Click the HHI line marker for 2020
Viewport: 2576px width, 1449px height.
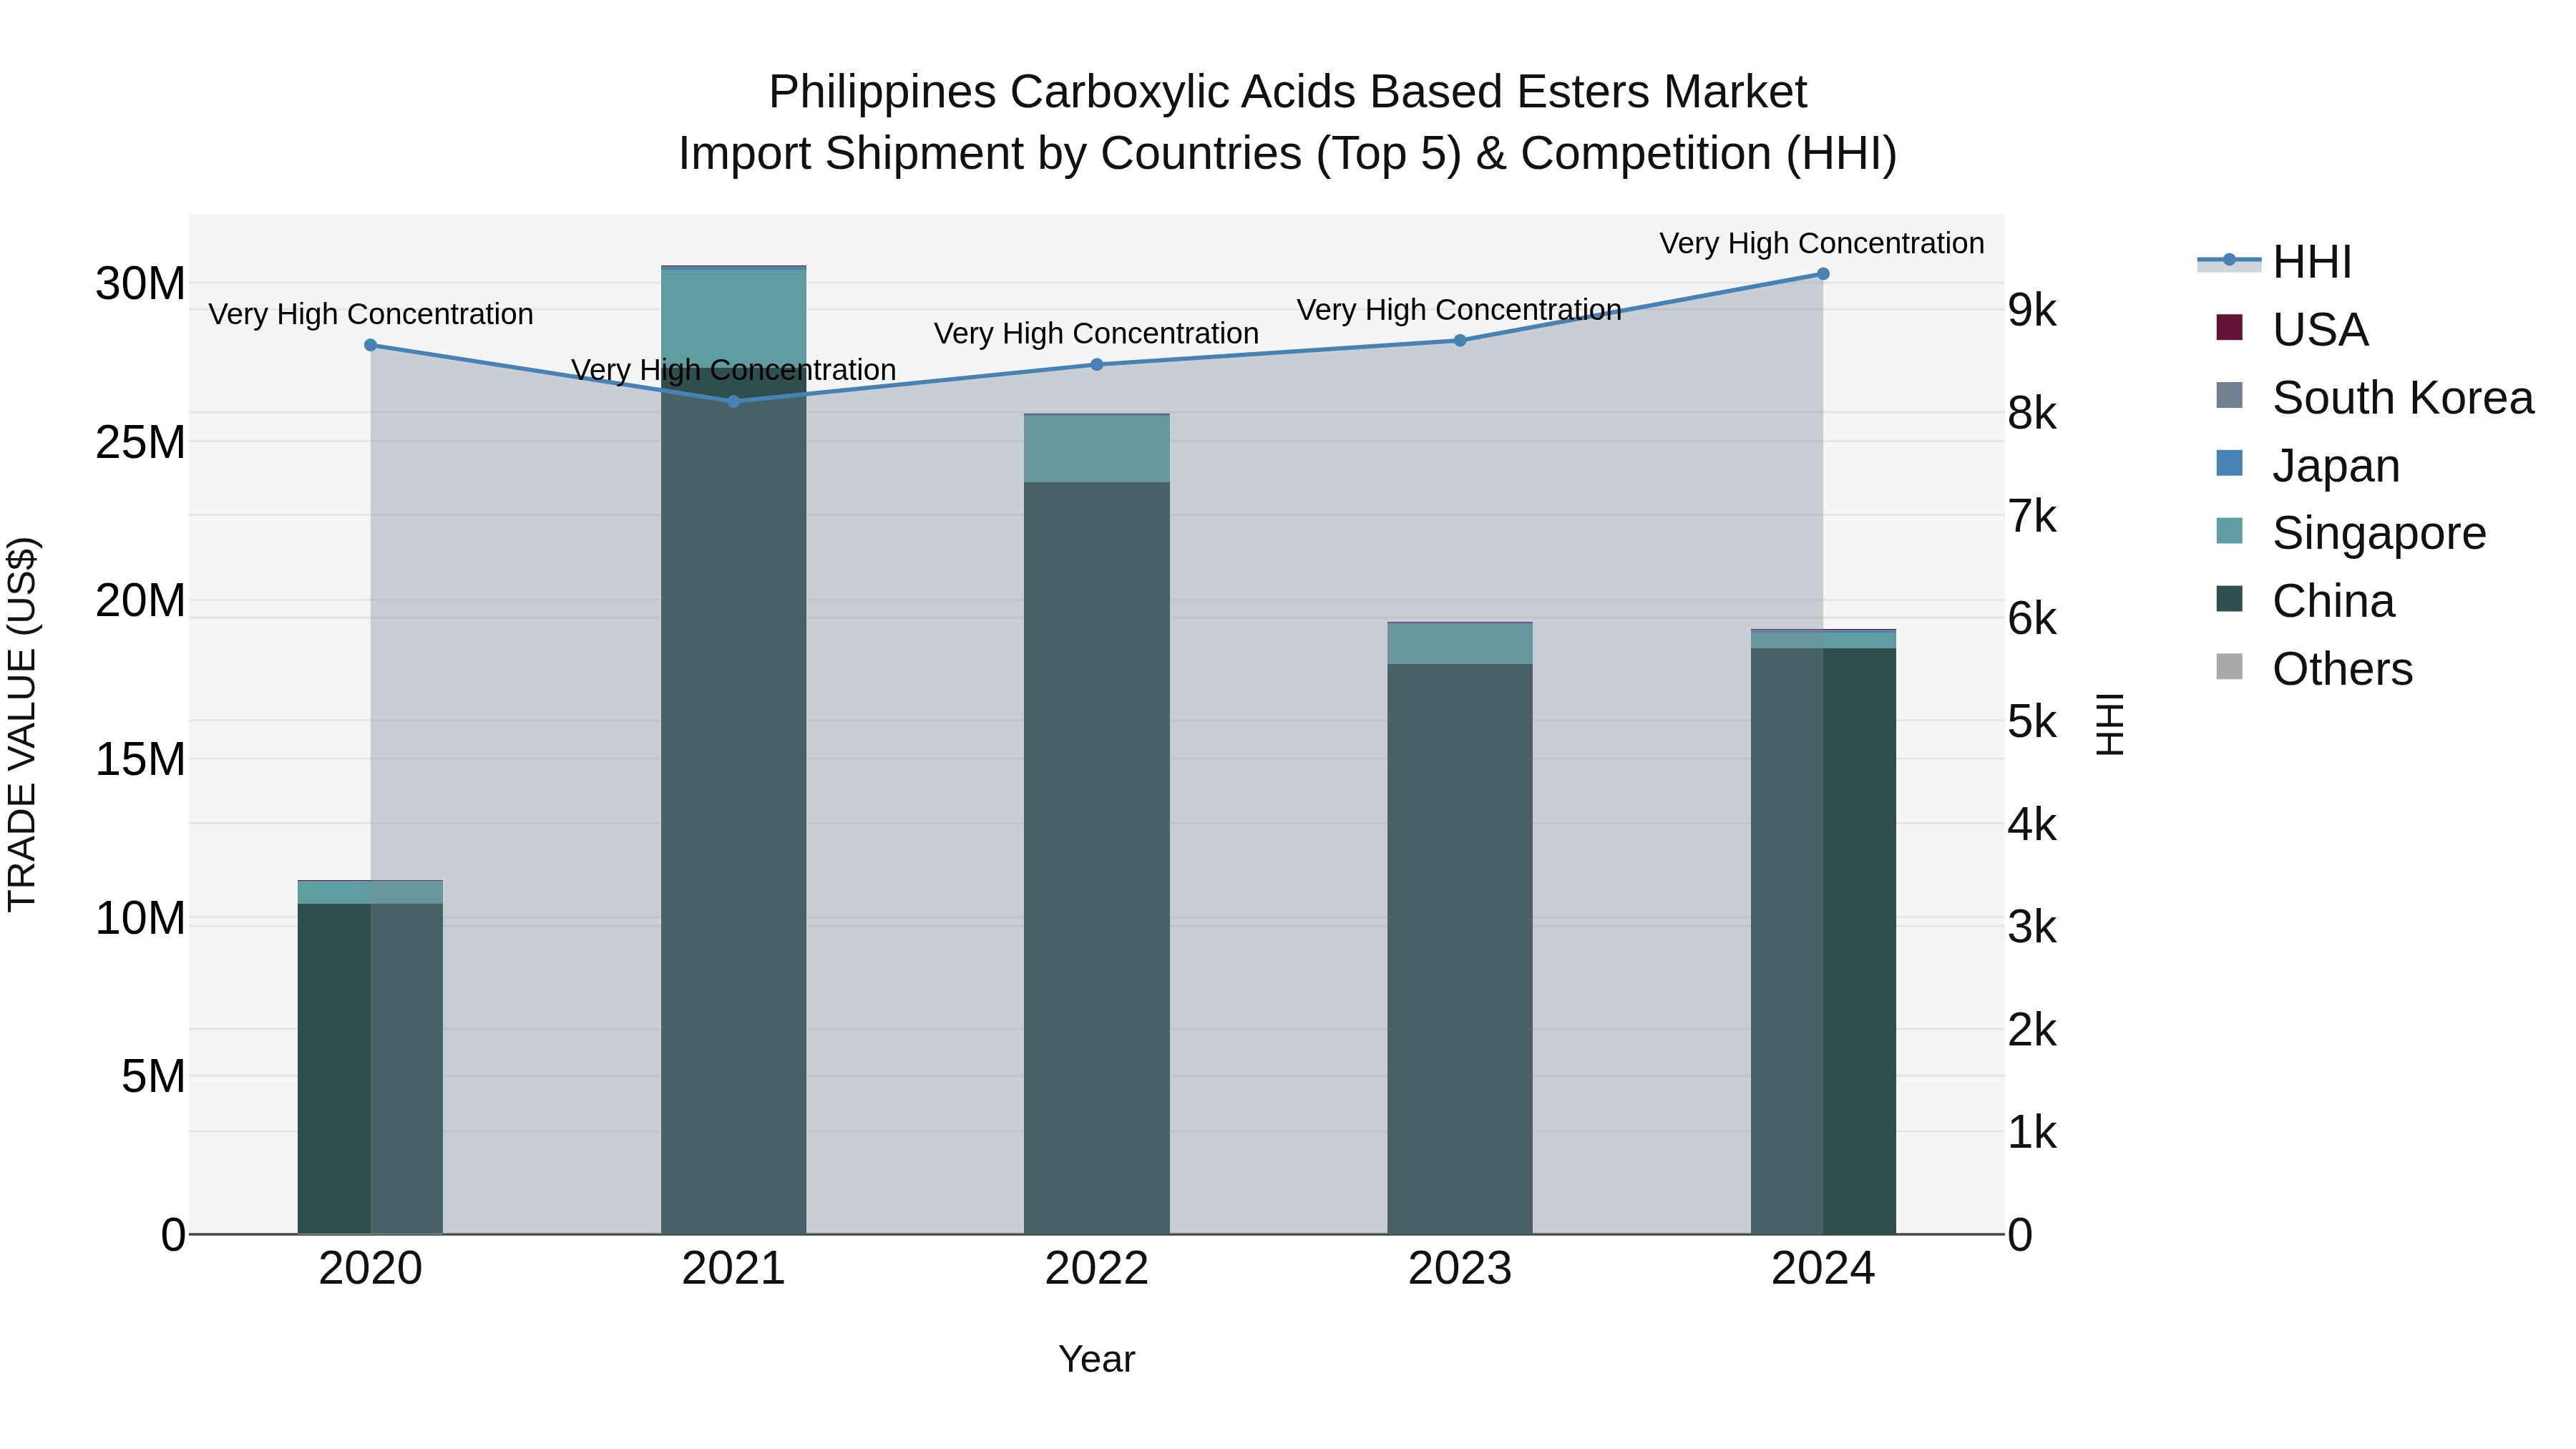click(370, 345)
